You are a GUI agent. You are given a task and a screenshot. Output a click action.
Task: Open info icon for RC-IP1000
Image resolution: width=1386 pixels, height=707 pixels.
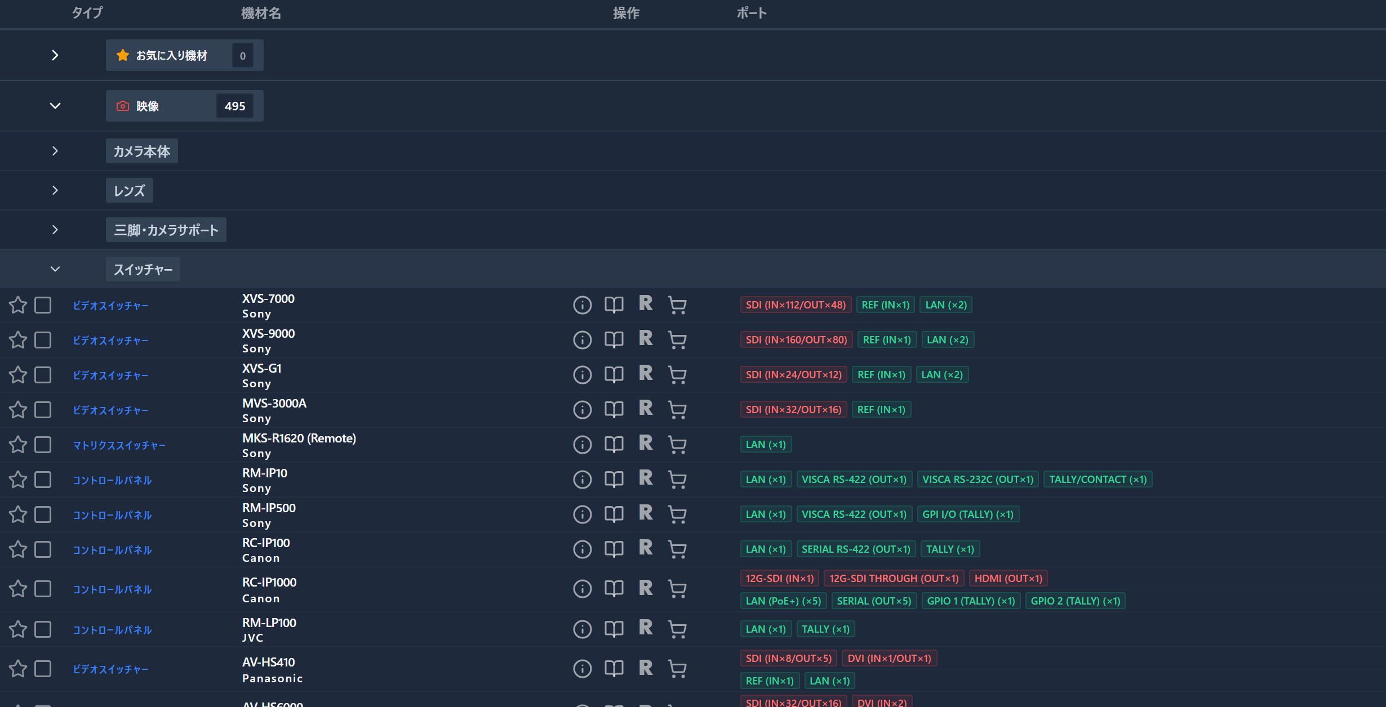tap(582, 589)
